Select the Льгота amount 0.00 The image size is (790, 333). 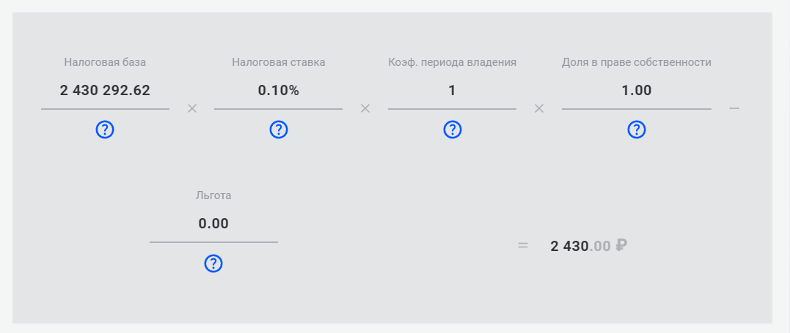point(213,224)
